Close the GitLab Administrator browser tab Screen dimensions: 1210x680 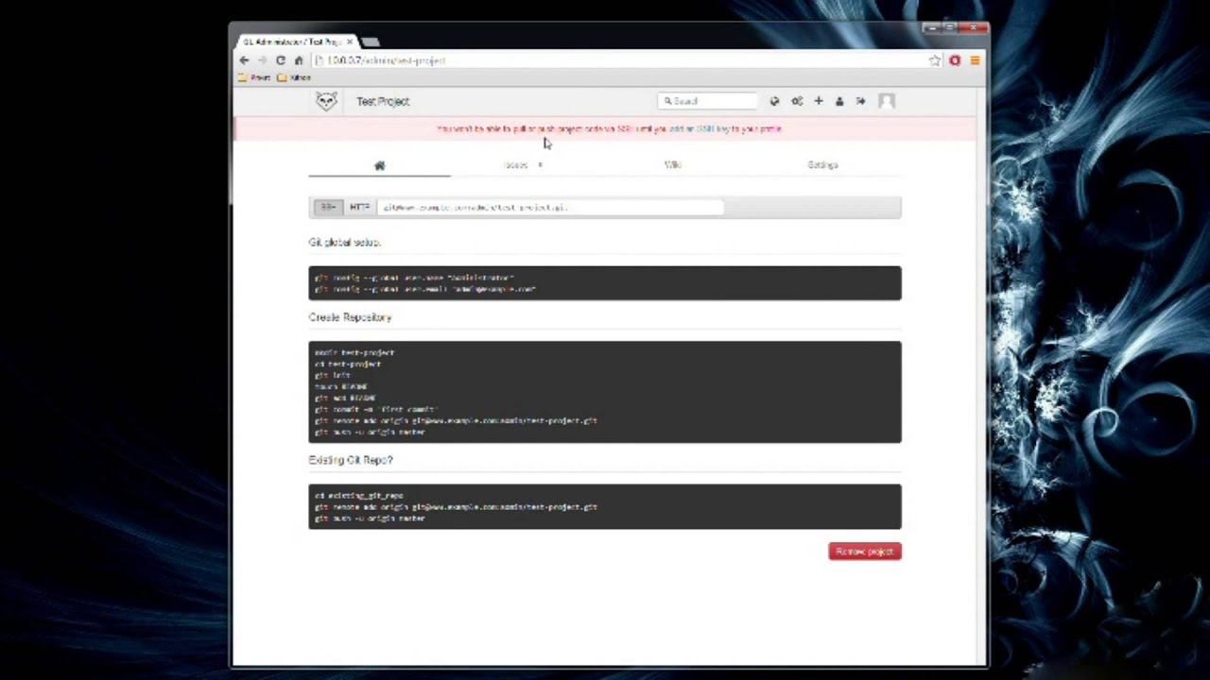(x=350, y=42)
